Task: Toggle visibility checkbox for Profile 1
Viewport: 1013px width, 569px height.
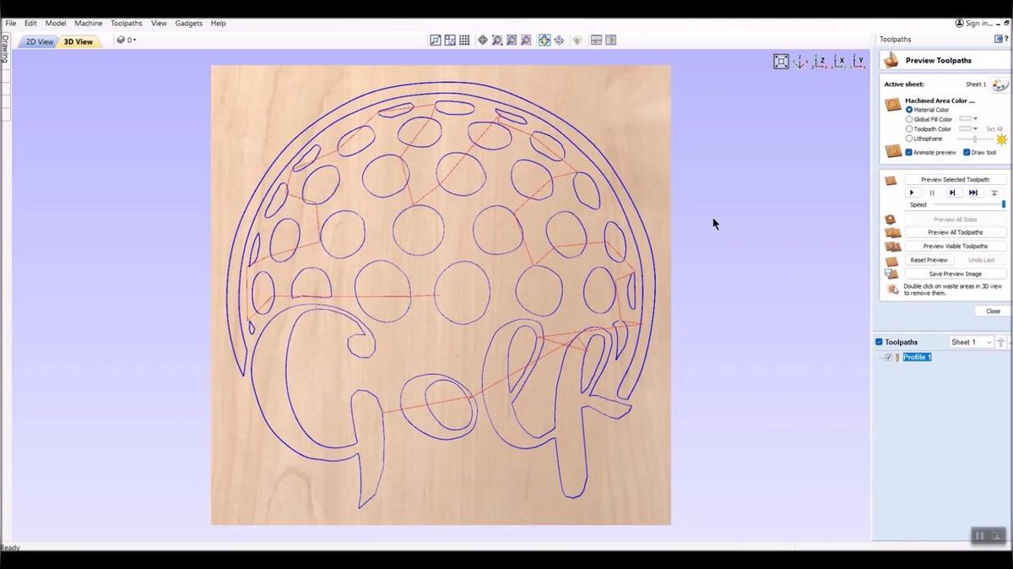Action: tap(888, 357)
